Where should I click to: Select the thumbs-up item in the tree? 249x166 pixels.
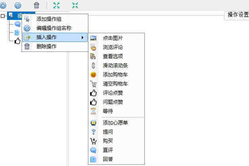tap(17, 41)
